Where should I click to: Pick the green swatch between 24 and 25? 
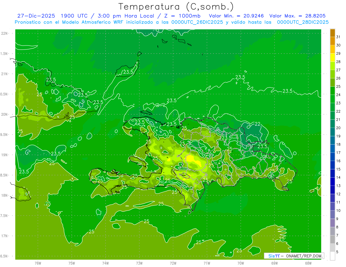pyautogui.click(x=332, y=90)
